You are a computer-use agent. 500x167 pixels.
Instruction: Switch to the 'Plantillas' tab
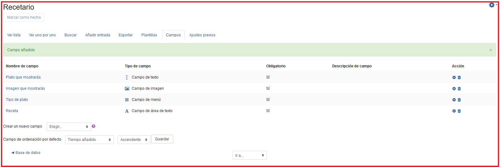coord(149,35)
